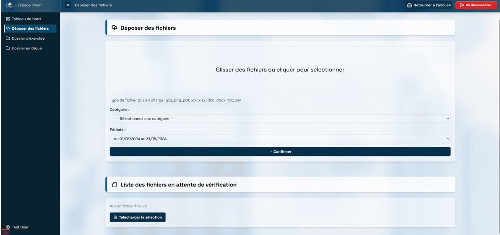Open the Catégorie dropdown list
This screenshot has height=235, width=500.
point(280,119)
